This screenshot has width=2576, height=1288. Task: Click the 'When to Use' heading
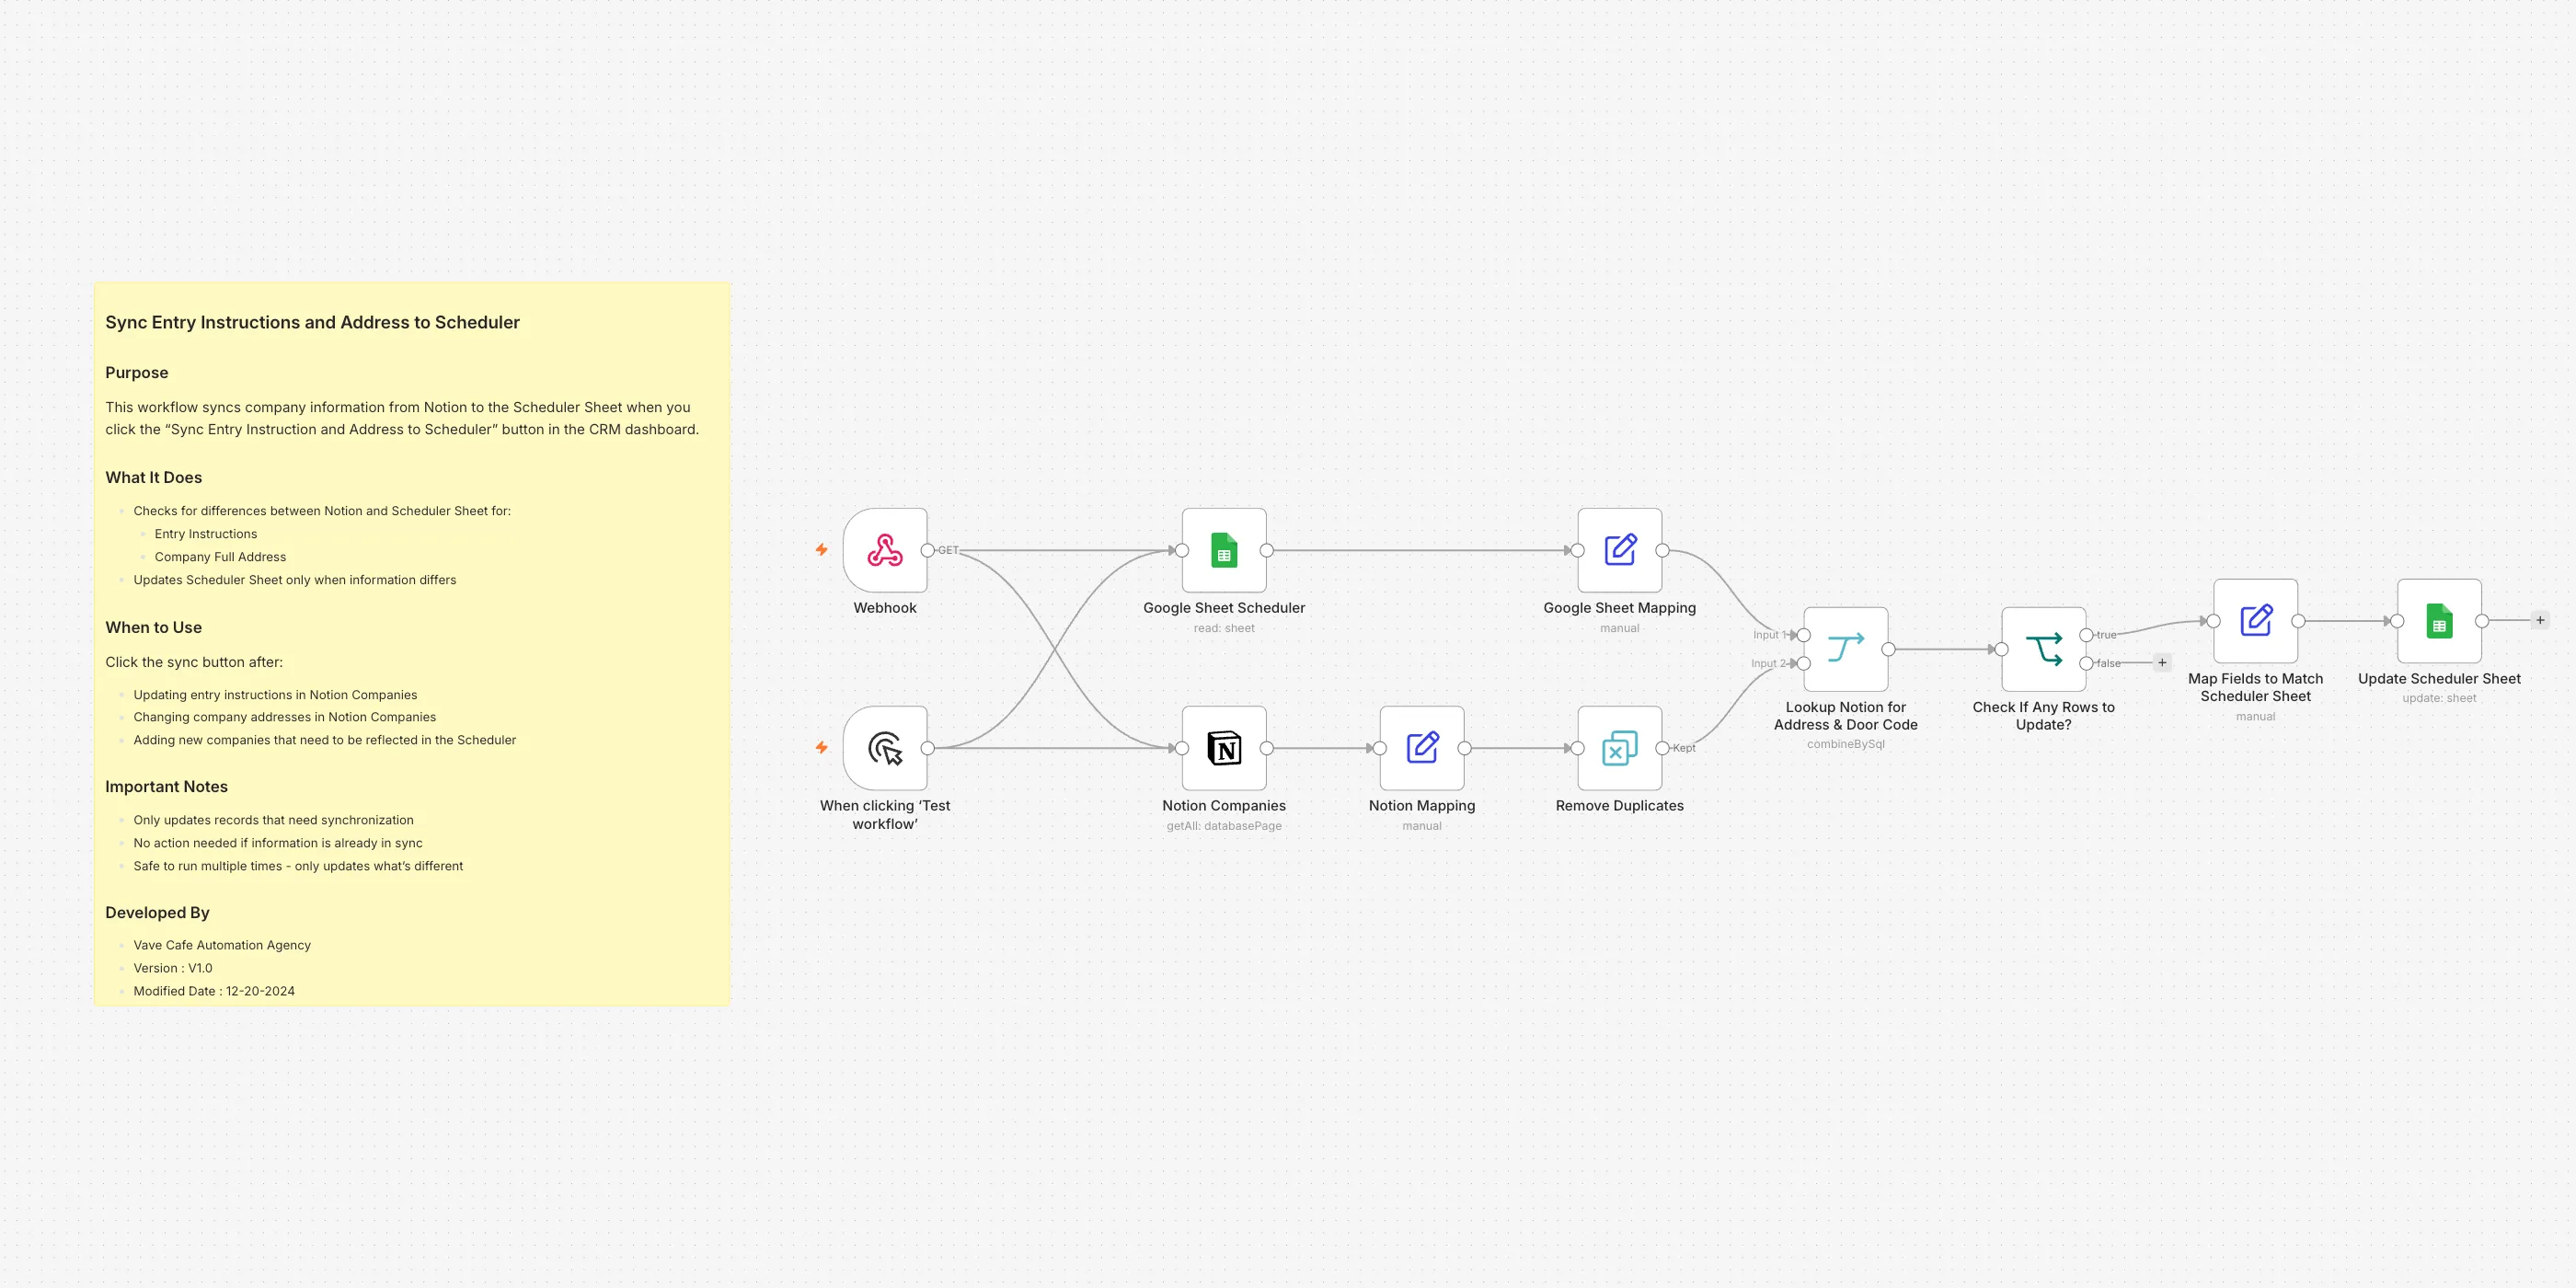coord(154,628)
